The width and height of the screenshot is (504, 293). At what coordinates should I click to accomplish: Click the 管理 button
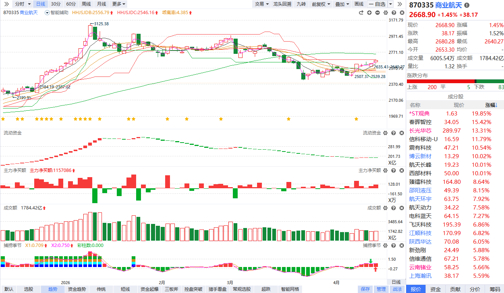[x=381, y=289]
